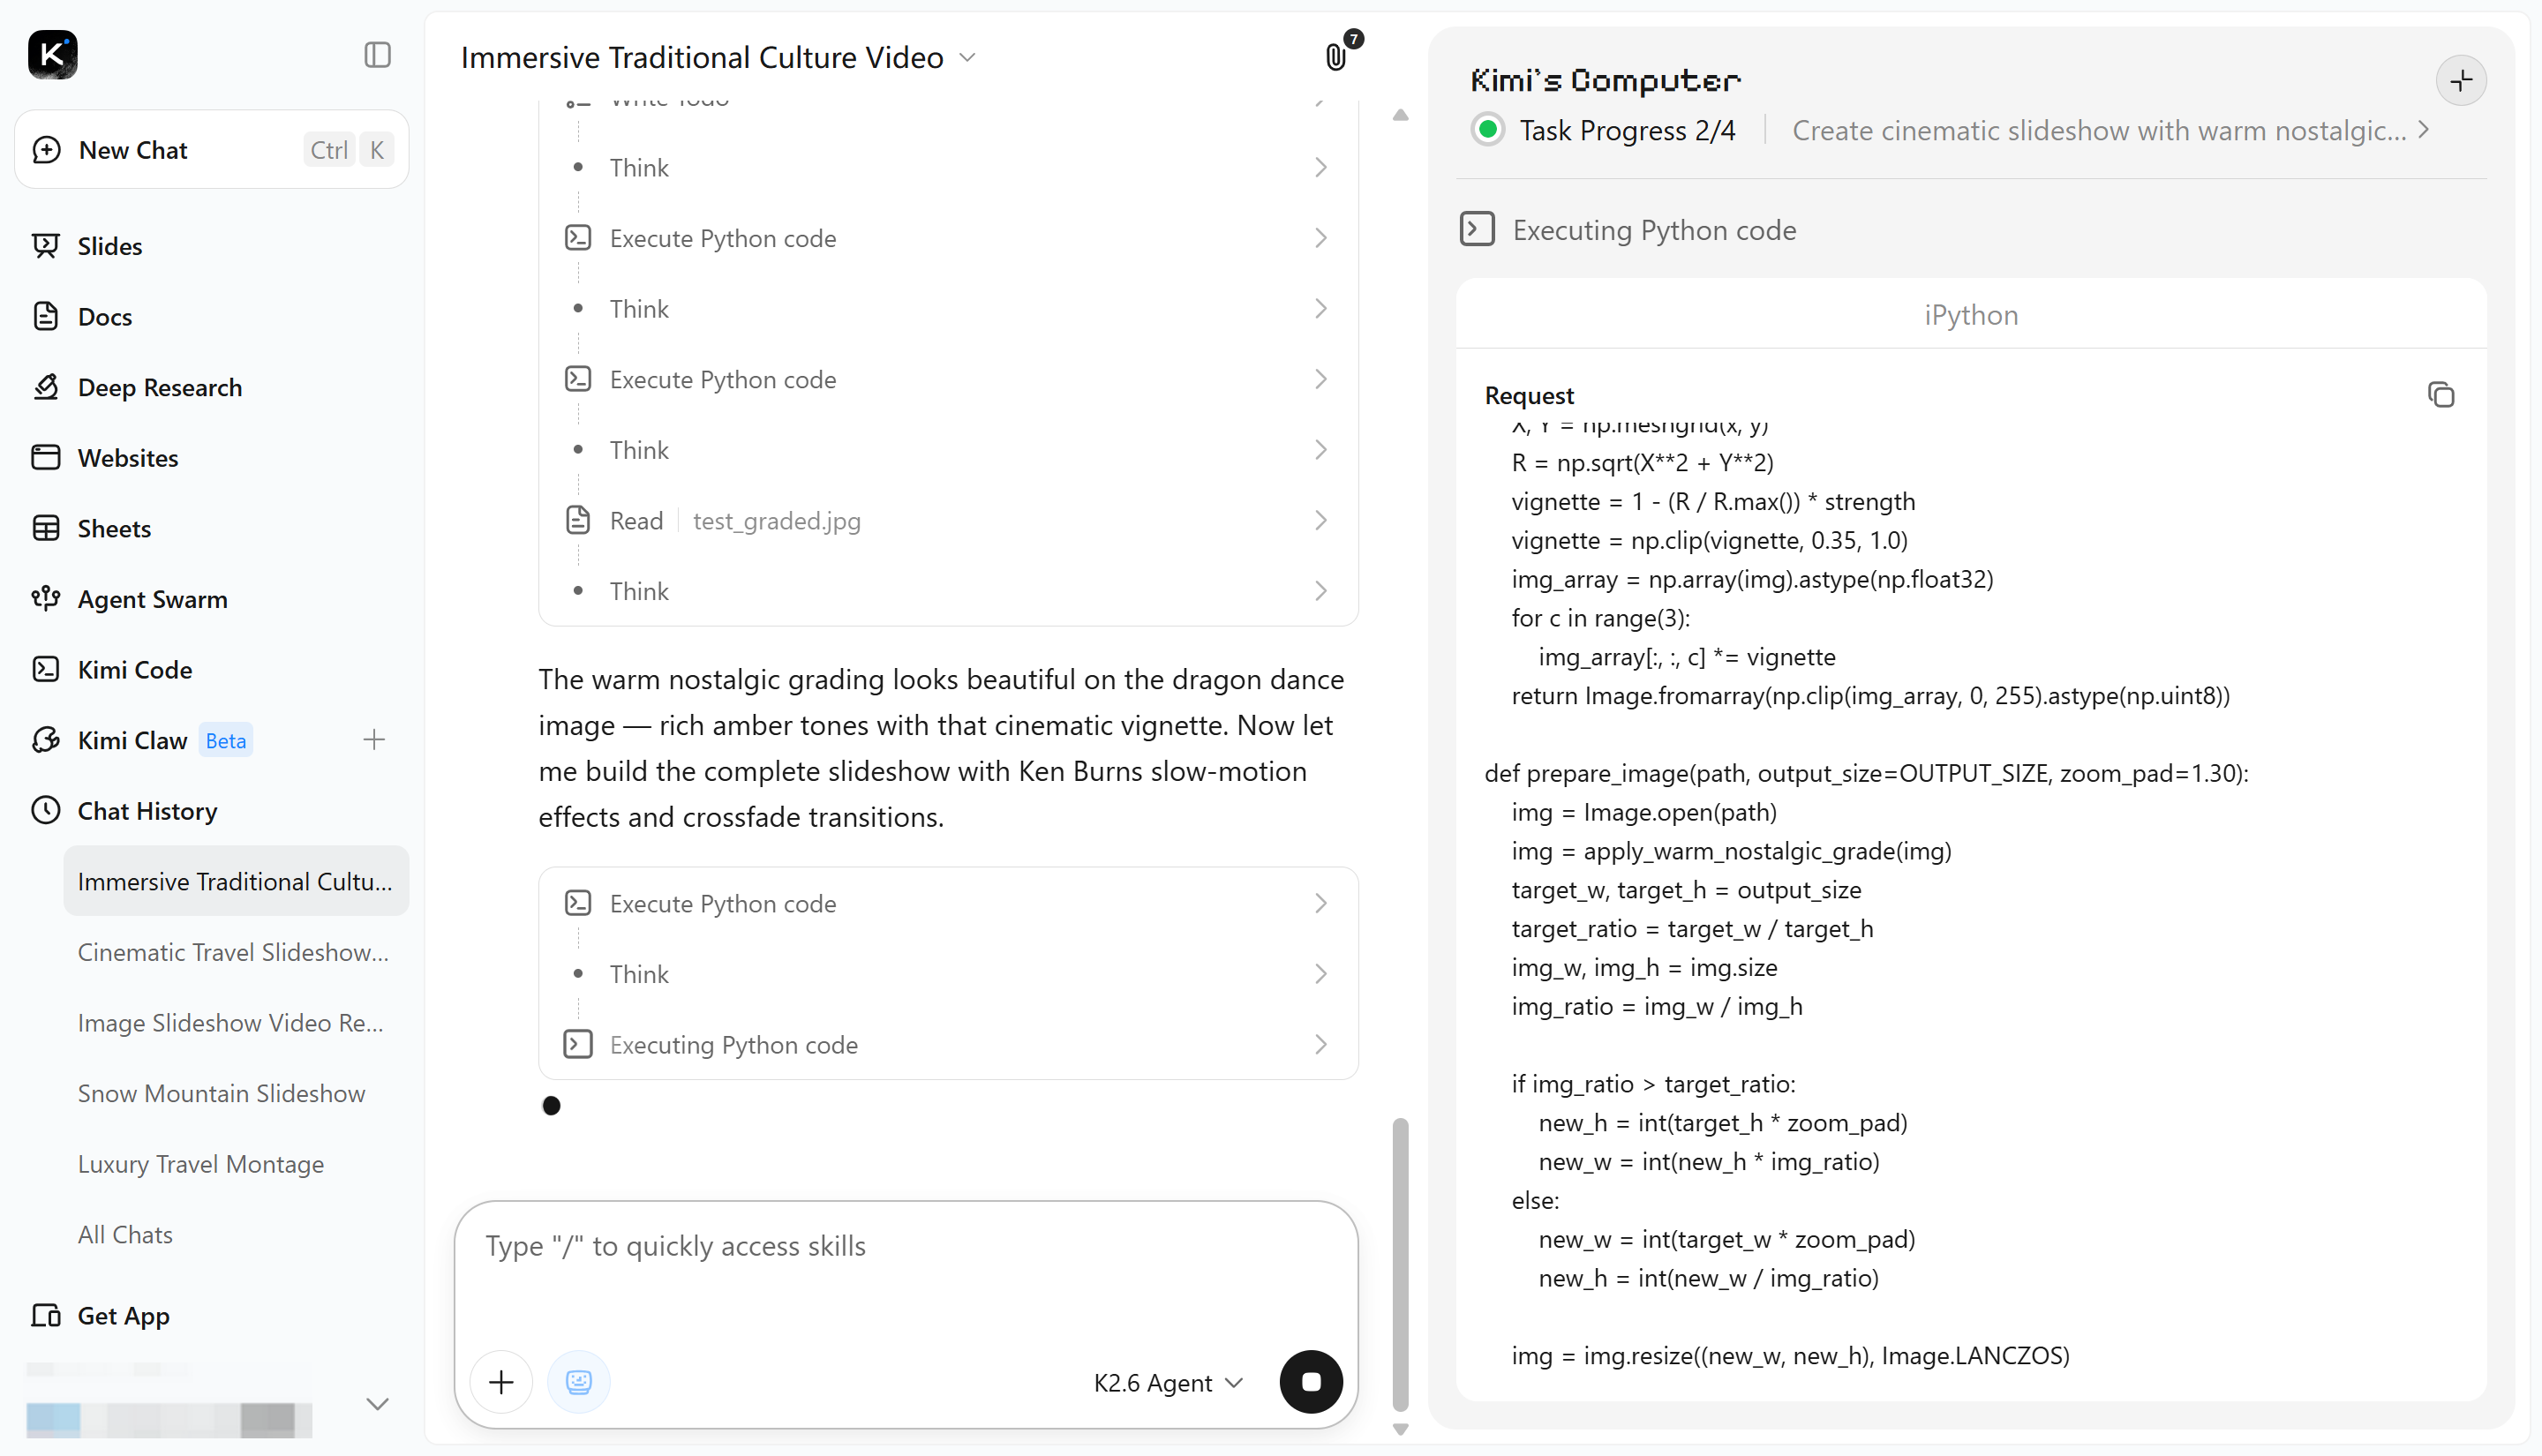Open attachments paperclip with 7 badge
Screen dimensions: 2542x1456
1337,56
